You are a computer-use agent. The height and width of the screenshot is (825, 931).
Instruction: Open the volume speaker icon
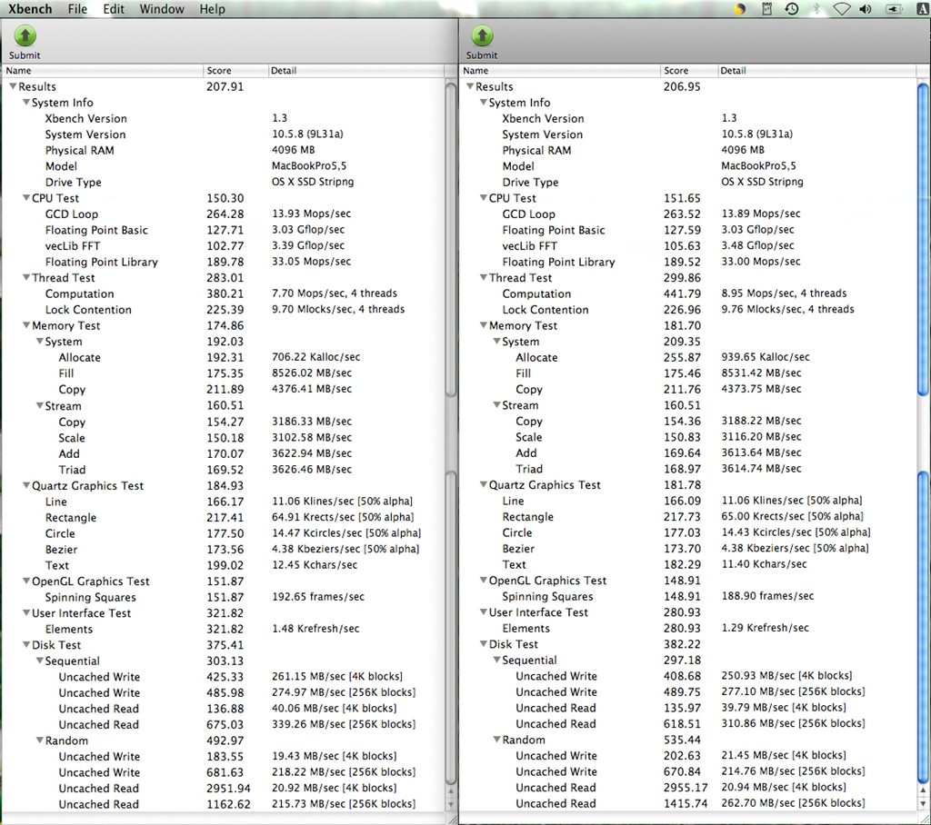click(x=866, y=9)
